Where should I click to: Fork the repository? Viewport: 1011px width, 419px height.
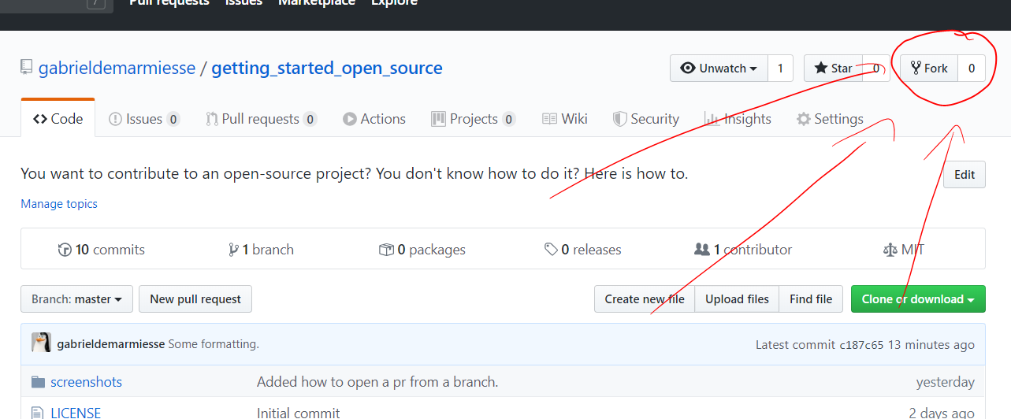coord(929,68)
